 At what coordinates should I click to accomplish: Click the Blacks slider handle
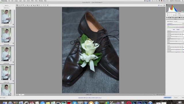coord(180,44)
